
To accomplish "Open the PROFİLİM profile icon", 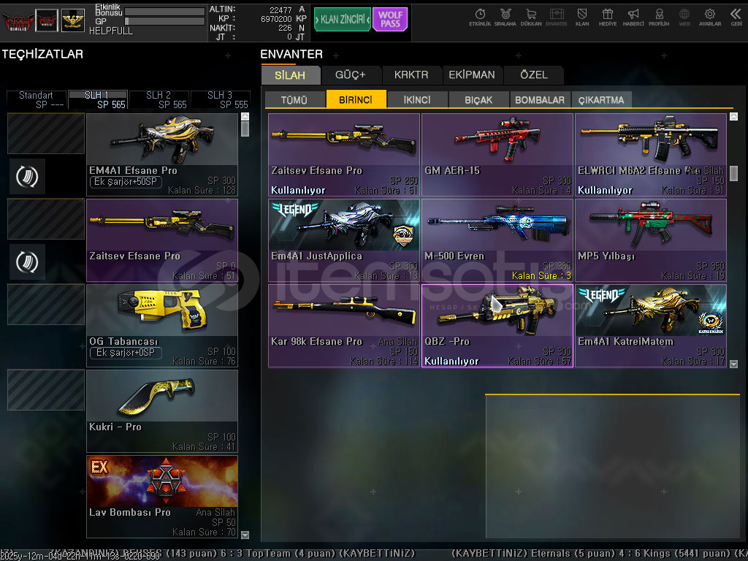I will pyautogui.click(x=659, y=18).
